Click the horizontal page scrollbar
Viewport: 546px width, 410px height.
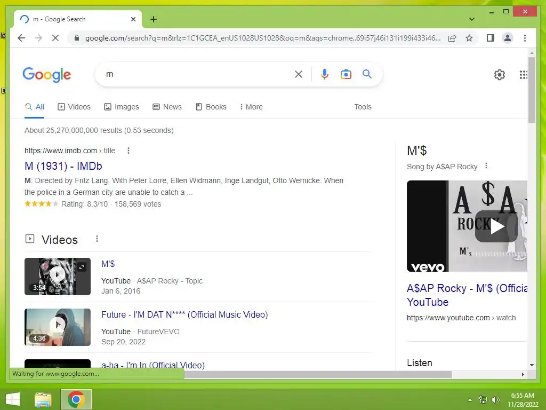pyautogui.click(x=318, y=374)
